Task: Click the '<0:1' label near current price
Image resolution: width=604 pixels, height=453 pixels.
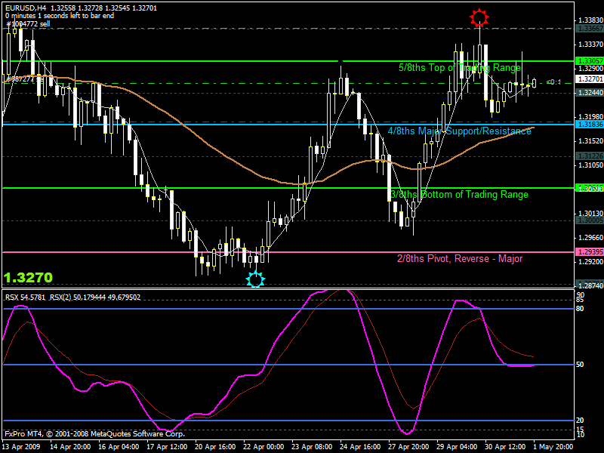Action: (553, 82)
